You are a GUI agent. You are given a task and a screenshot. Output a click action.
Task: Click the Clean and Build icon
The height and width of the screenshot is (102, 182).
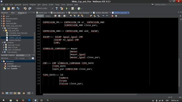coord(61,8)
